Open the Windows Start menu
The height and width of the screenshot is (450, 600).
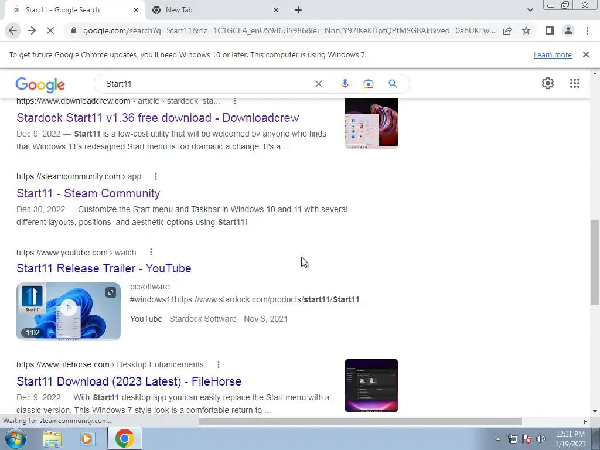pos(16,439)
